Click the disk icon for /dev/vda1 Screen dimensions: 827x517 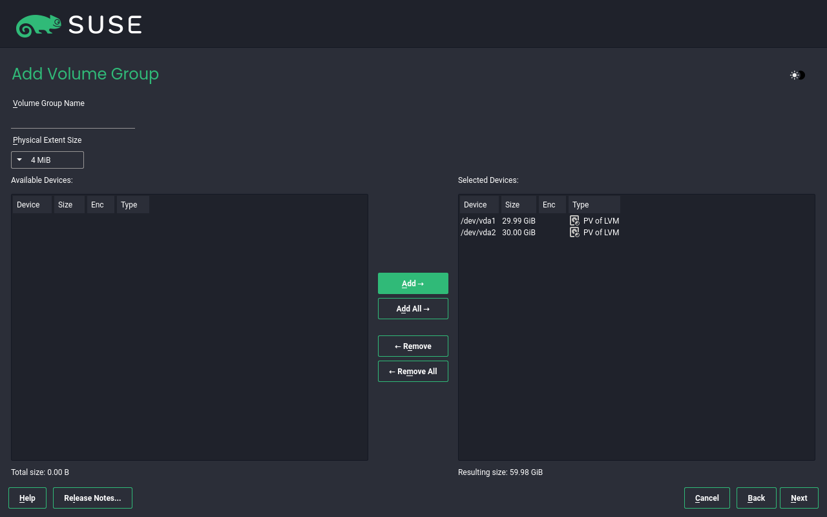coord(574,221)
